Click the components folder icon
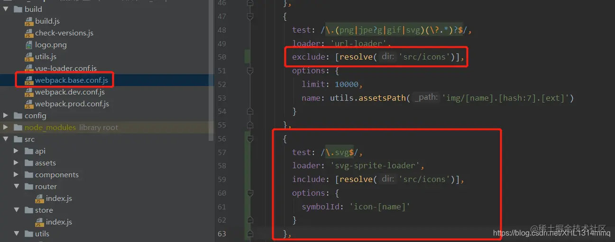This screenshot has height=242, width=615. 28,175
